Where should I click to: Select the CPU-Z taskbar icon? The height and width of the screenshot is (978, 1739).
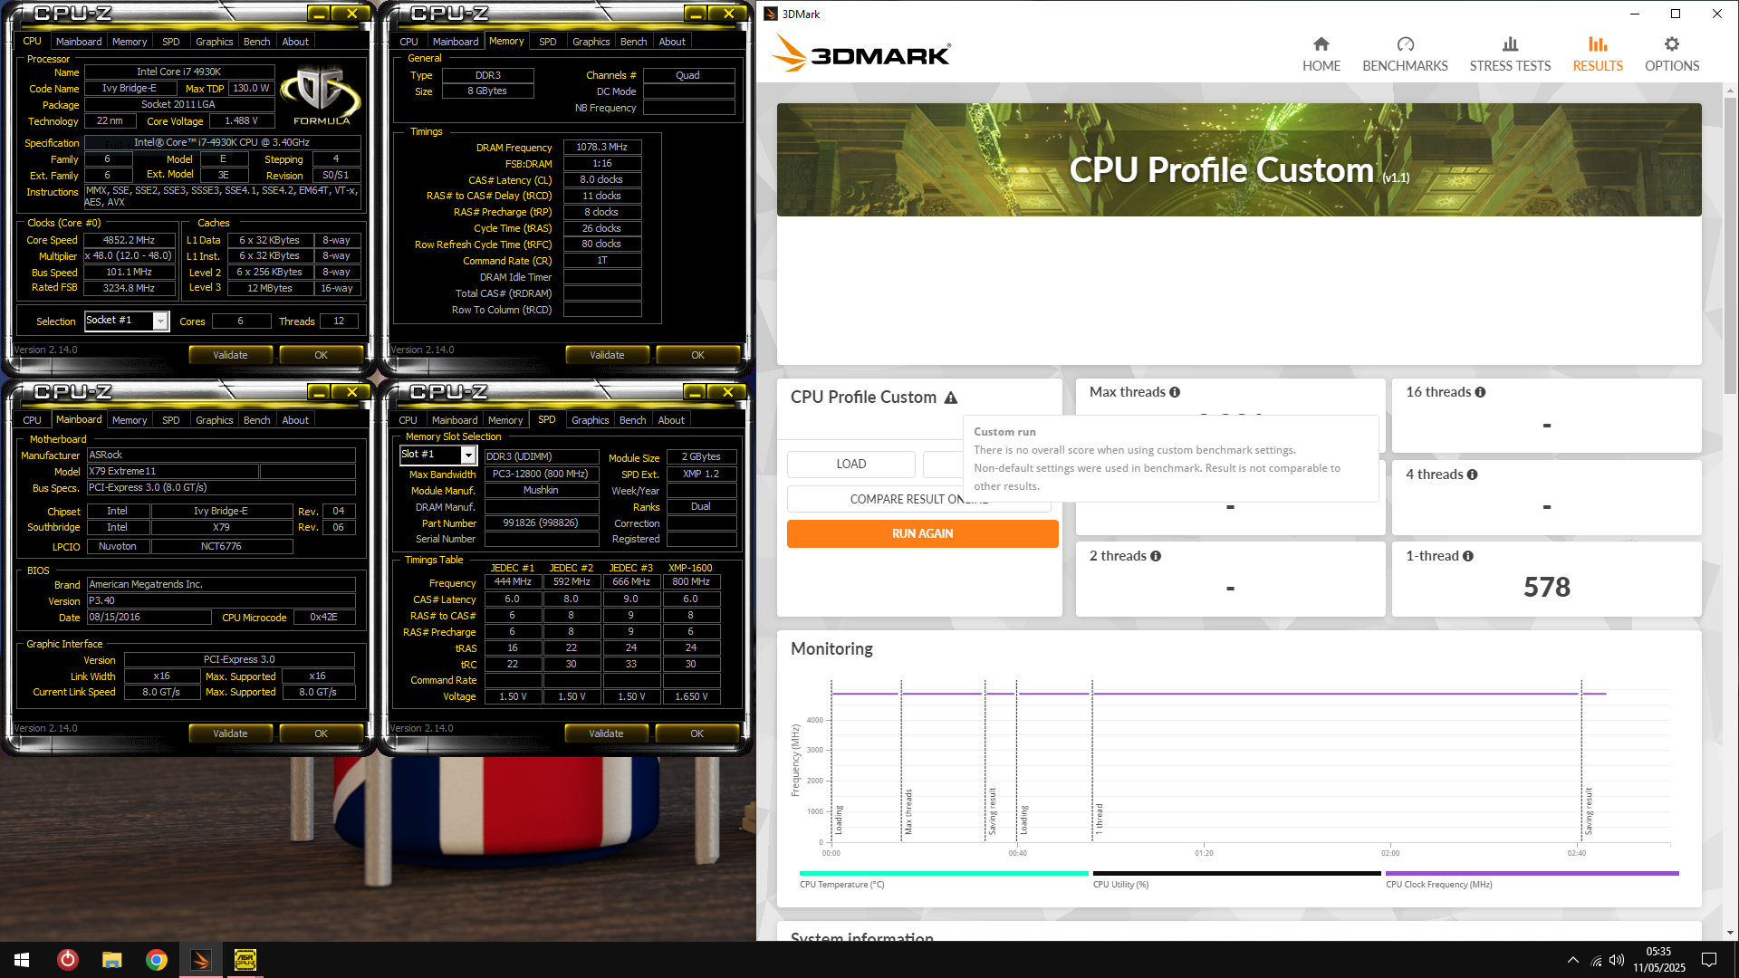(x=245, y=960)
